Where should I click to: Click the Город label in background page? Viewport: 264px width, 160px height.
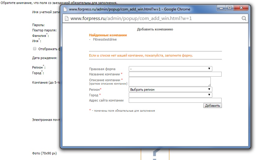[37, 73]
